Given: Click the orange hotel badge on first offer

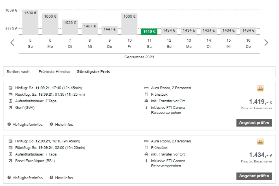Looking at the screenshot, I should (x=260, y=88).
